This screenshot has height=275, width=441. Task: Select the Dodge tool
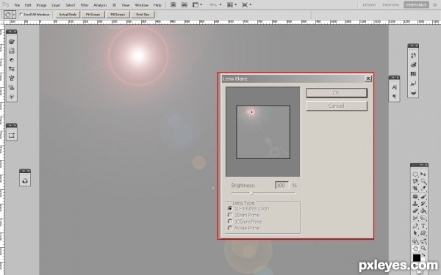click(423, 218)
